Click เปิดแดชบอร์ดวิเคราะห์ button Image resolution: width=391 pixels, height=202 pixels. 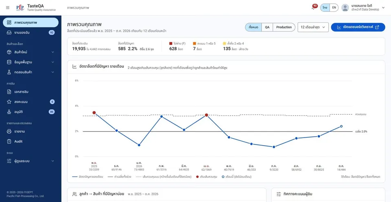(x=358, y=27)
